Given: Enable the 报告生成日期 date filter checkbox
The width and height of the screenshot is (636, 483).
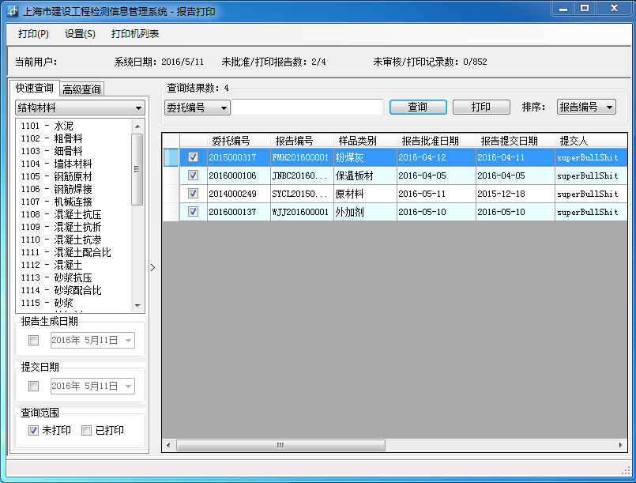Looking at the screenshot, I should [33, 341].
